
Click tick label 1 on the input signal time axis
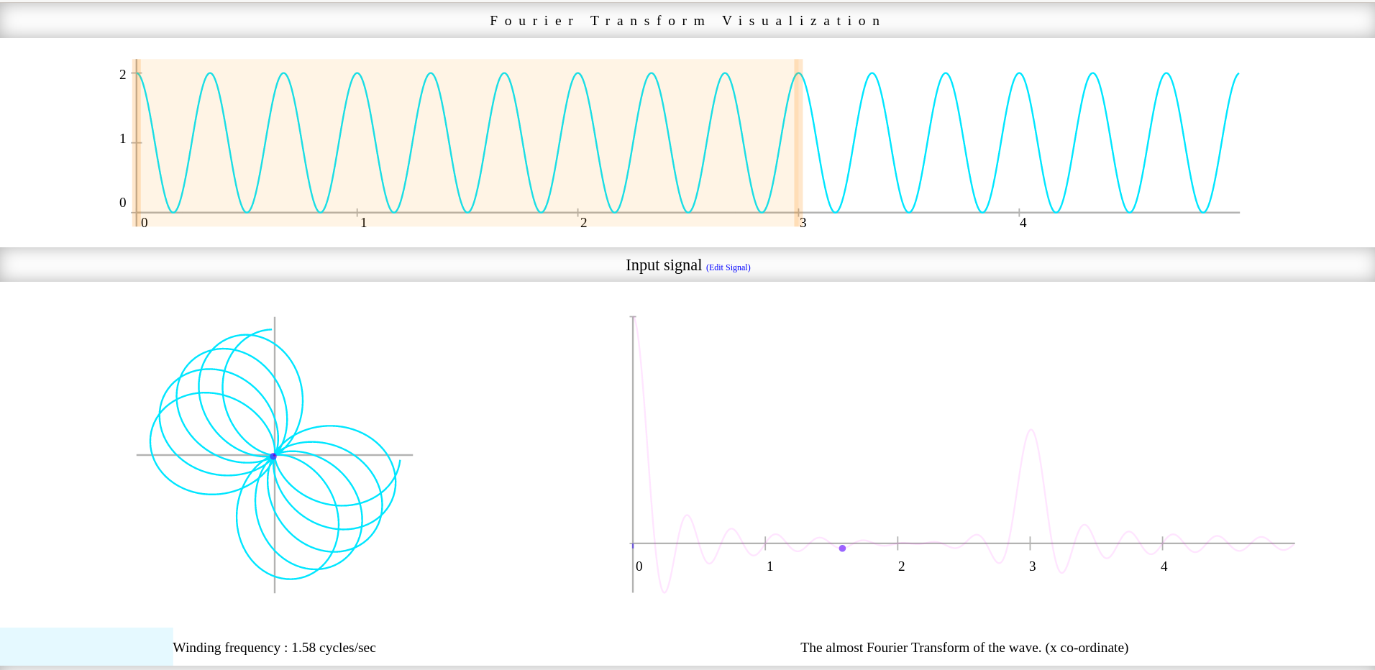(x=364, y=223)
